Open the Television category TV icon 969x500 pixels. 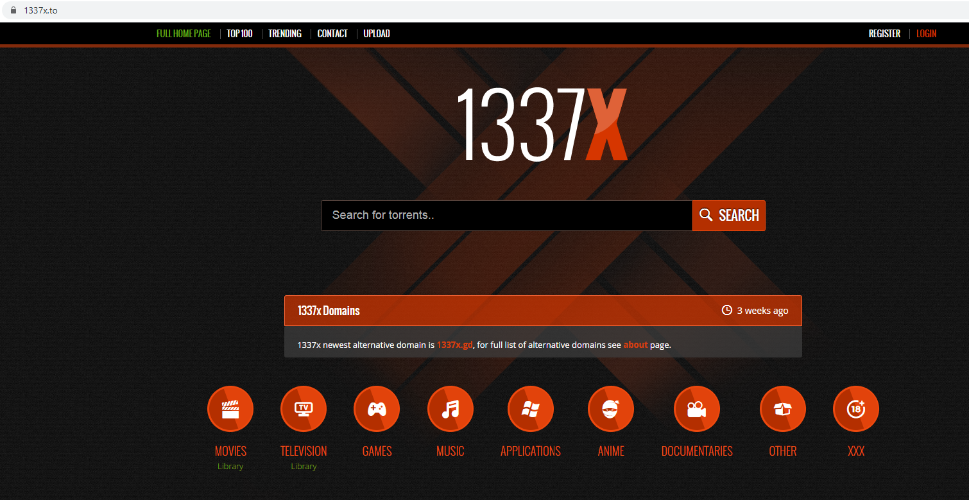click(x=304, y=409)
